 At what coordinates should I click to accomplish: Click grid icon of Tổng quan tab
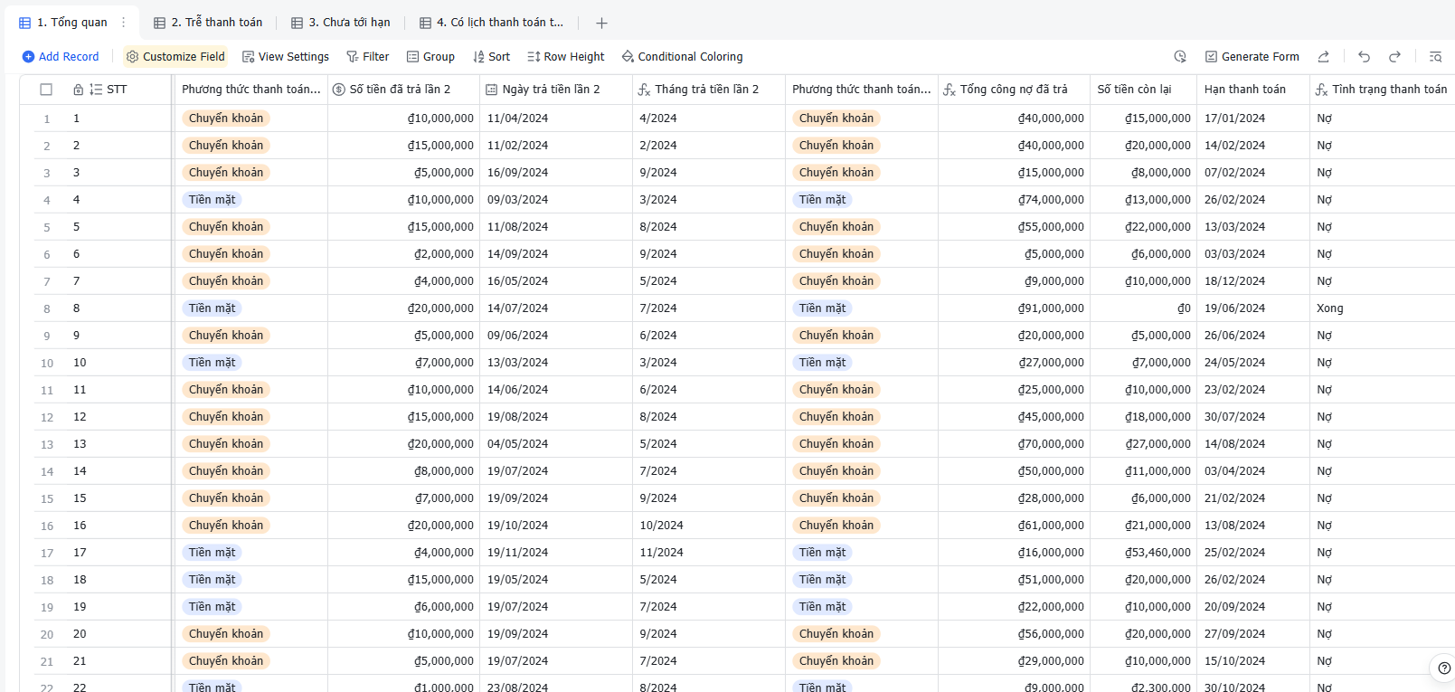coord(24,23)
